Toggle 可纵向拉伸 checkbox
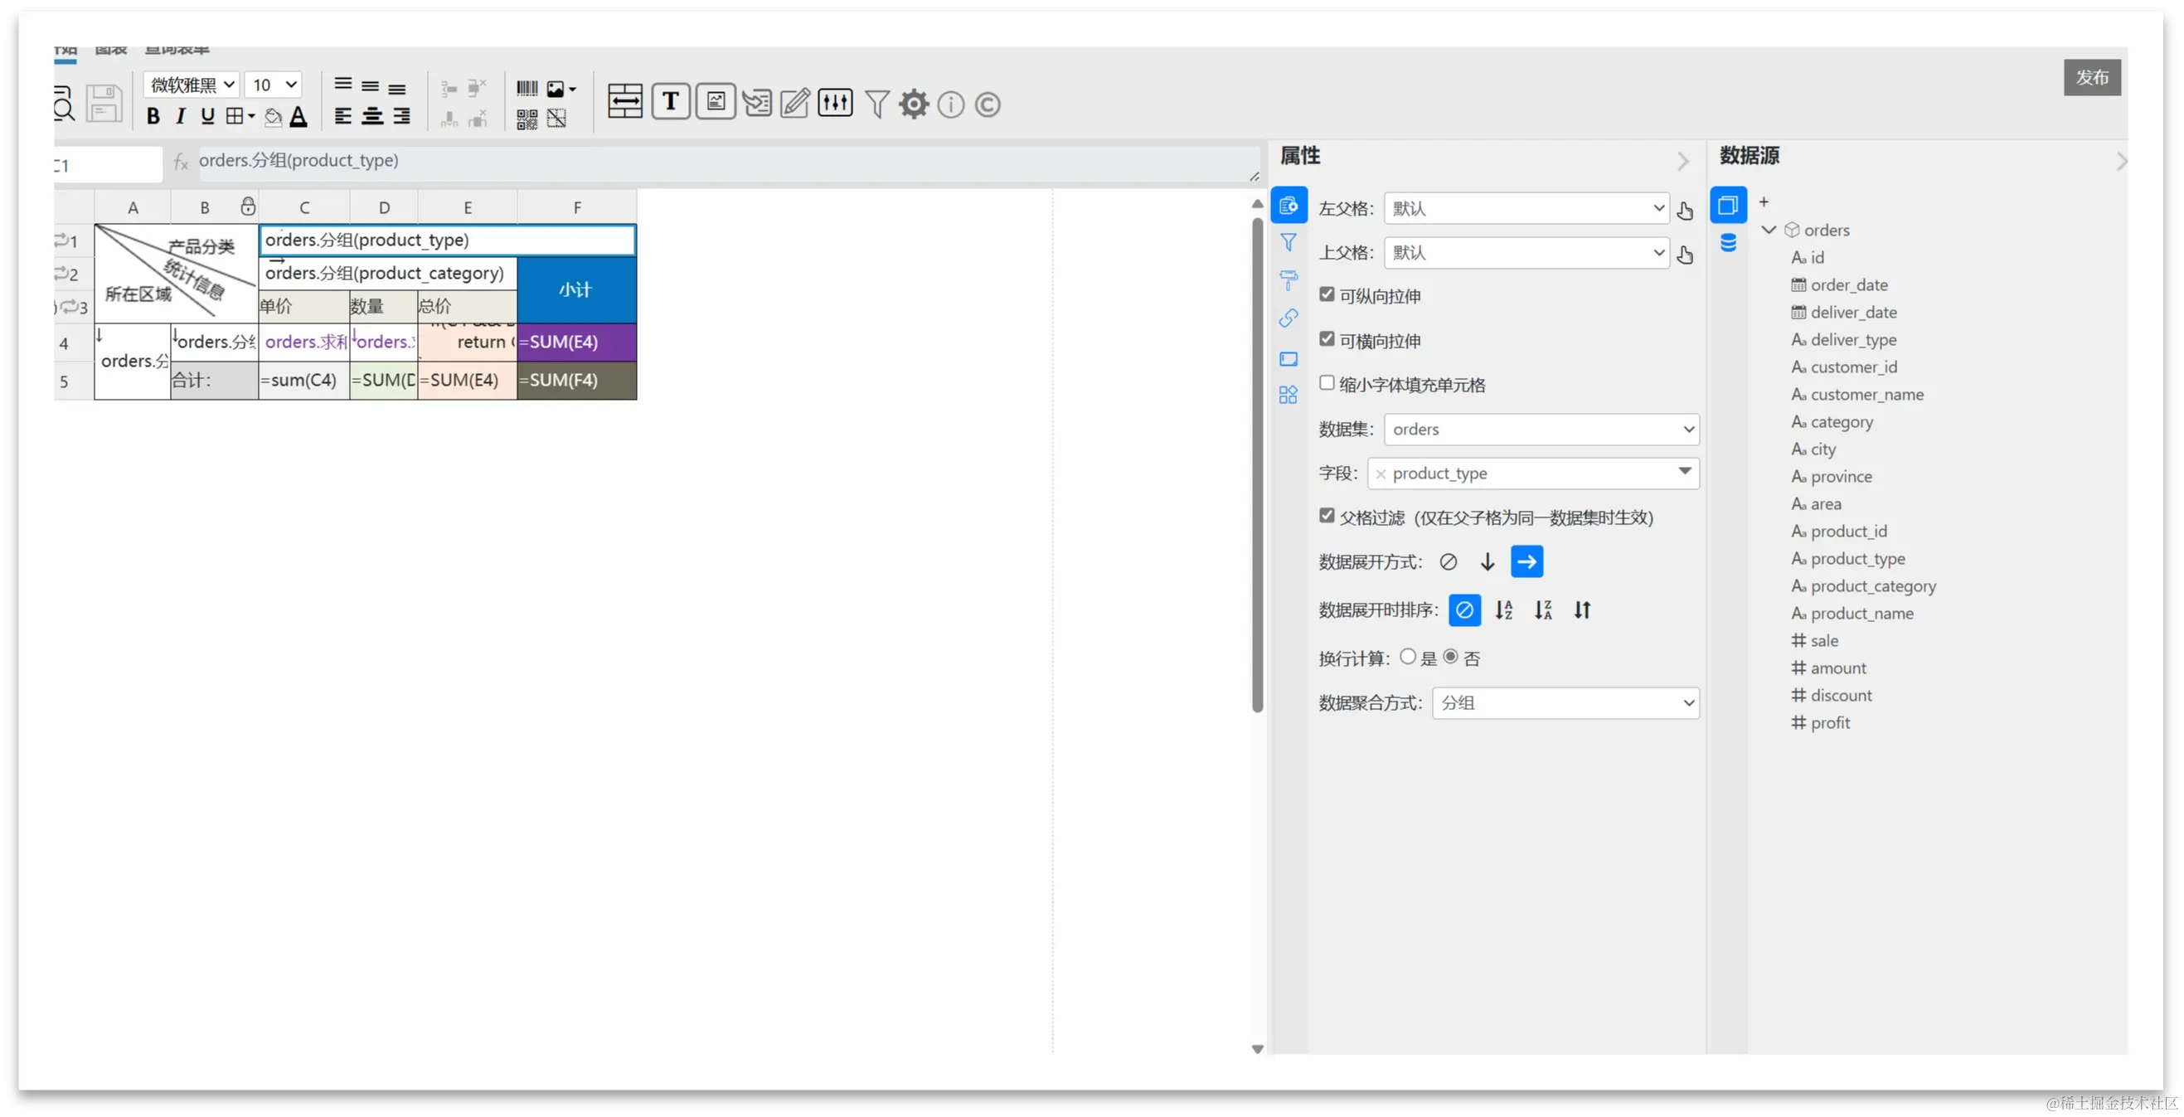The height and width of the screenshot is (1117, 2184). (1327, 294)
